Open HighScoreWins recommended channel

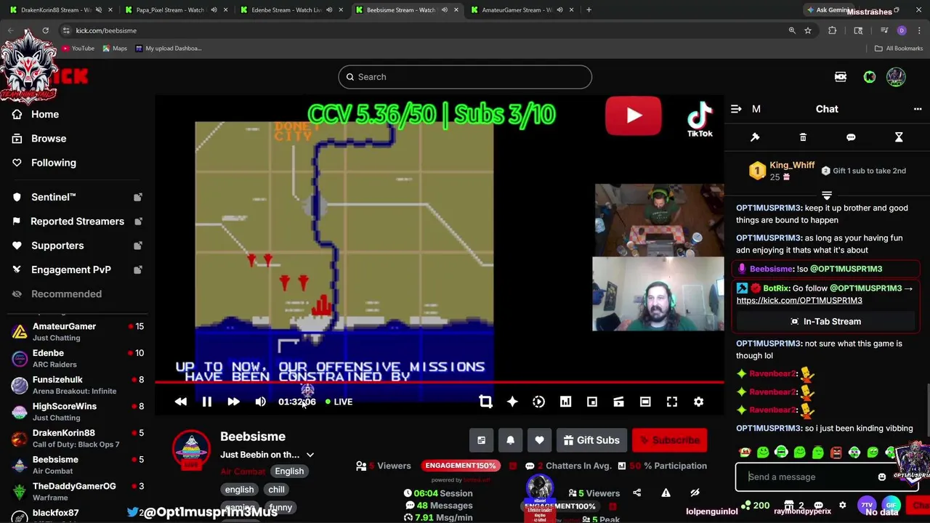78,412
